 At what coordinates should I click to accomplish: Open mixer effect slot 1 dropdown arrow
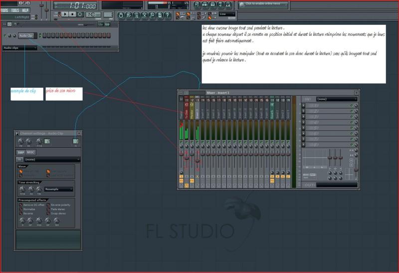[303, 106]
